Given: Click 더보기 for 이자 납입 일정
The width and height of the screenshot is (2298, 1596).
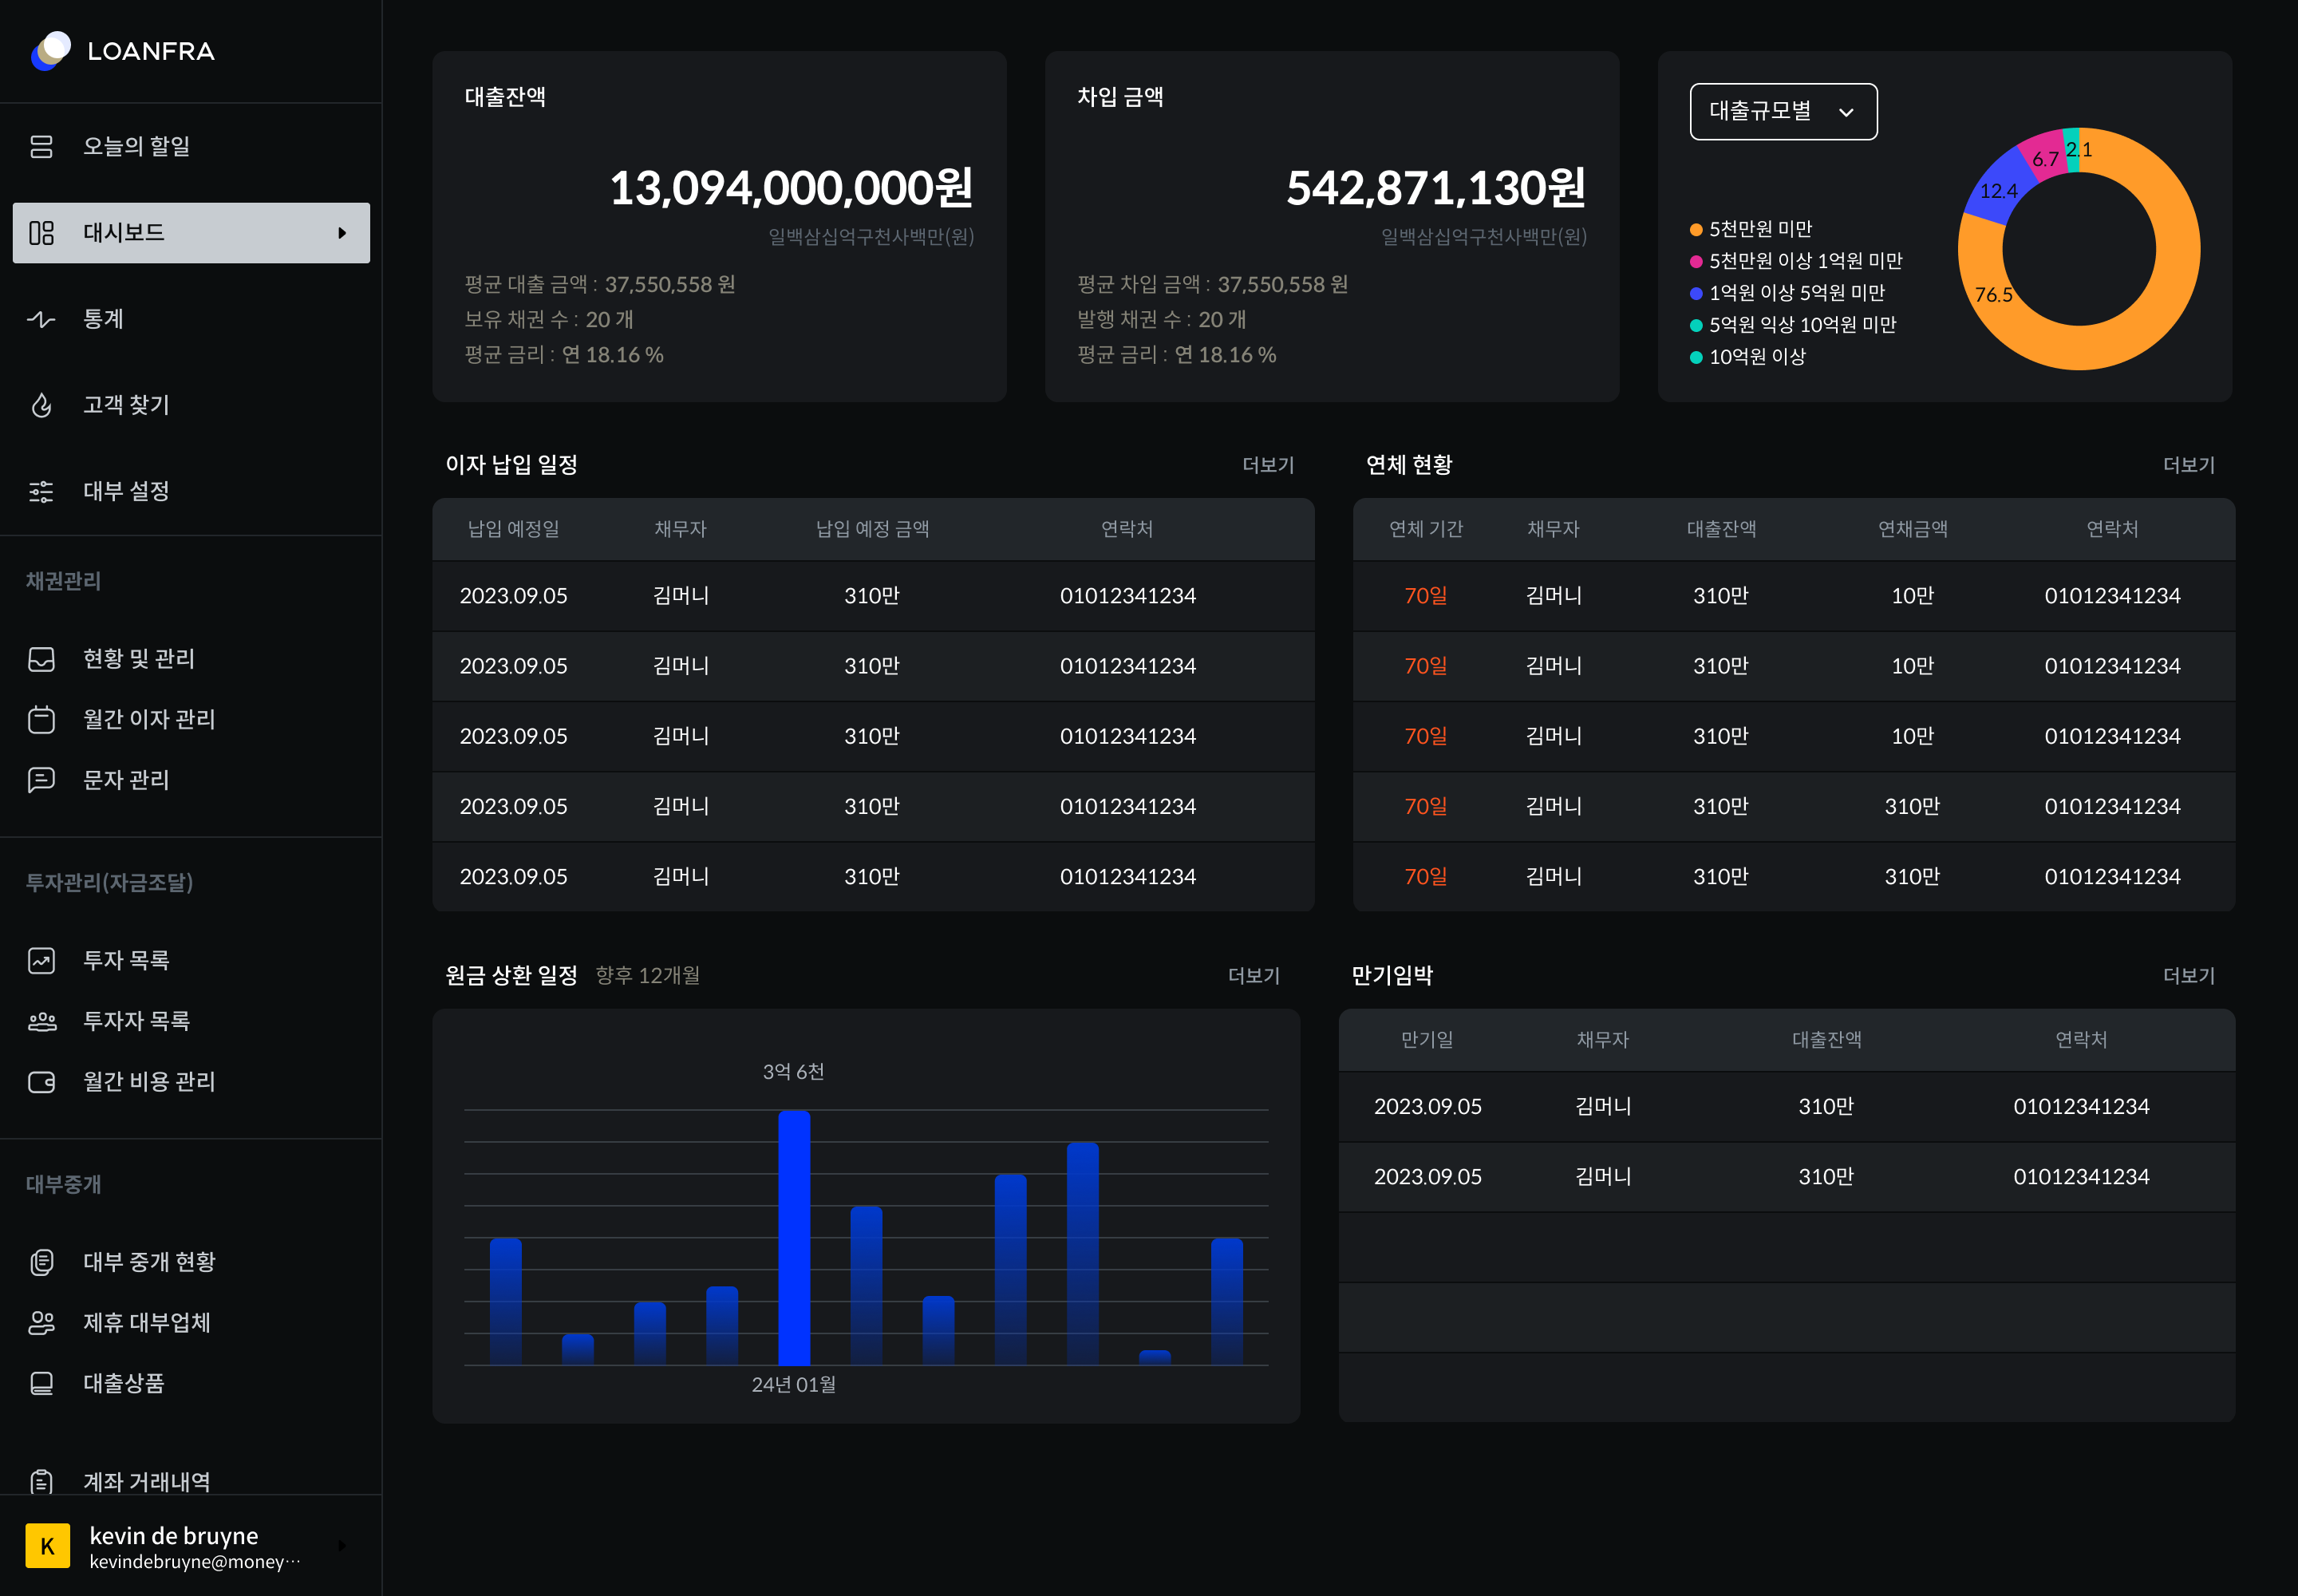Looking at the screenshot, I should click(x=1268, y=465).
